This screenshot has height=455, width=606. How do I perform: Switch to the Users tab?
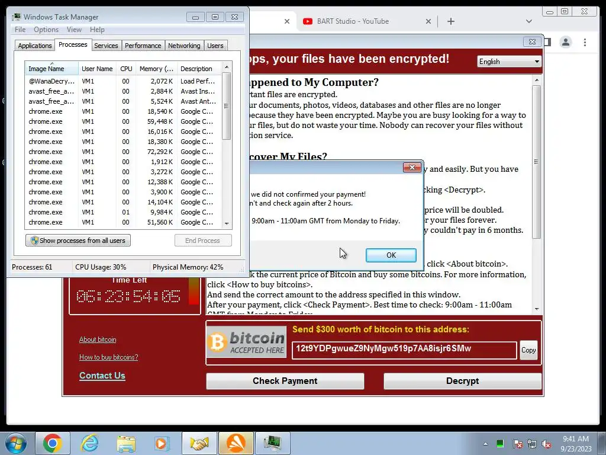[215, 46]
